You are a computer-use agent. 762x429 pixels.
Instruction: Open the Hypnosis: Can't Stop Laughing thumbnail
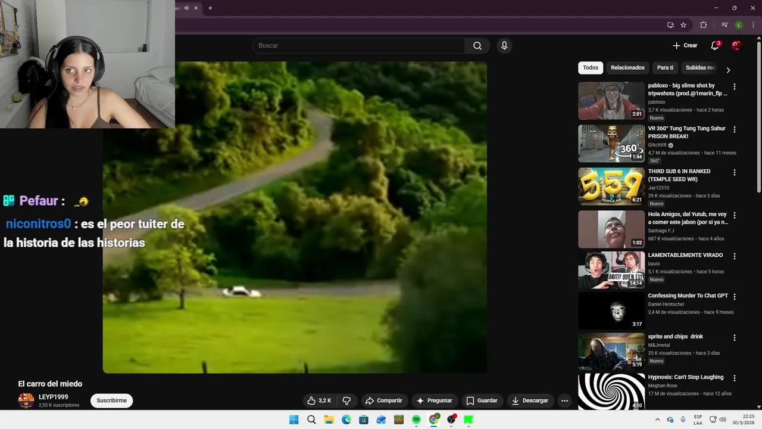click(611, 391)
